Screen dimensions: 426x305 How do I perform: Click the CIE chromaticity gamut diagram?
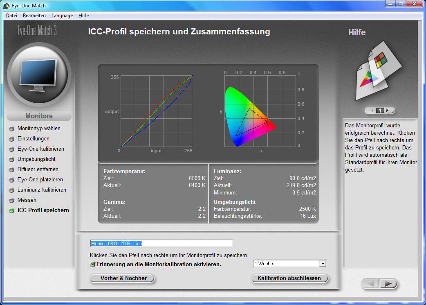pyautogui.click(x=260, y=111)
